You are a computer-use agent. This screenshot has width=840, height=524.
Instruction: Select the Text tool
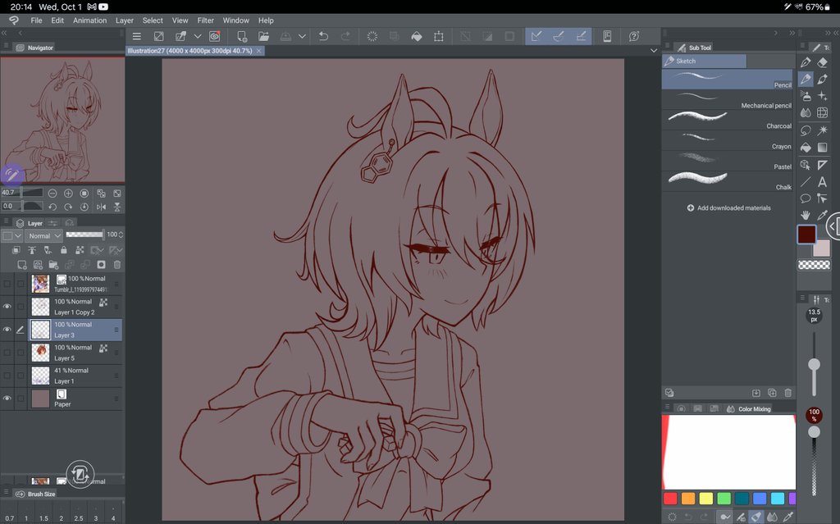tap(823, 180)
